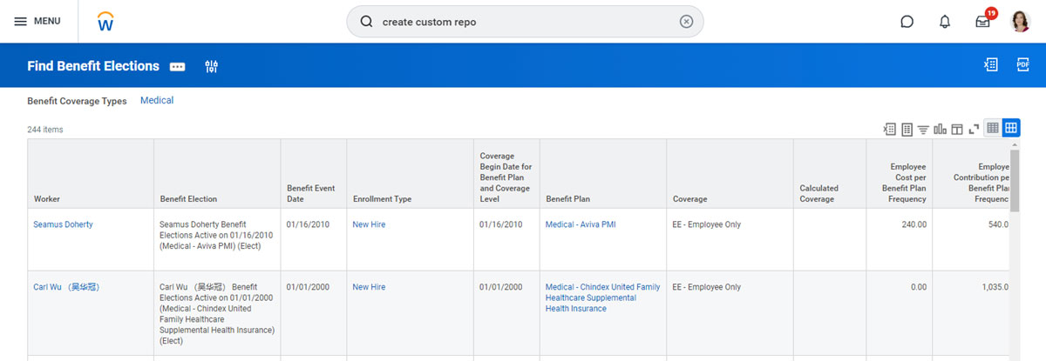
Task: Click the search box with 'create custom repo'
Action: point(525,22)
